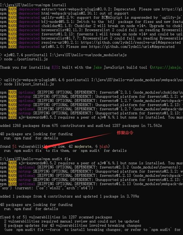183x235 pixels.
Task: Click the red Chinese annotation label
Action: click(x=125, y=133)
